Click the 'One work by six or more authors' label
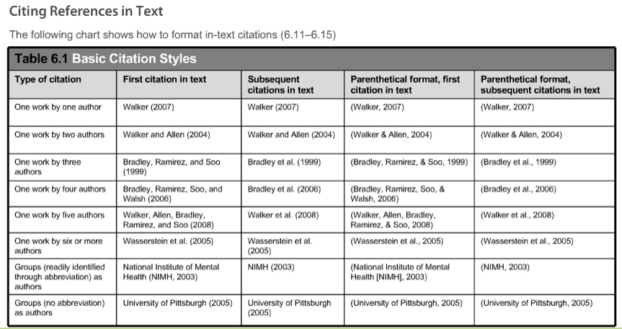The width and height of the screenshot is (622, 329). (x=58, y=241)
